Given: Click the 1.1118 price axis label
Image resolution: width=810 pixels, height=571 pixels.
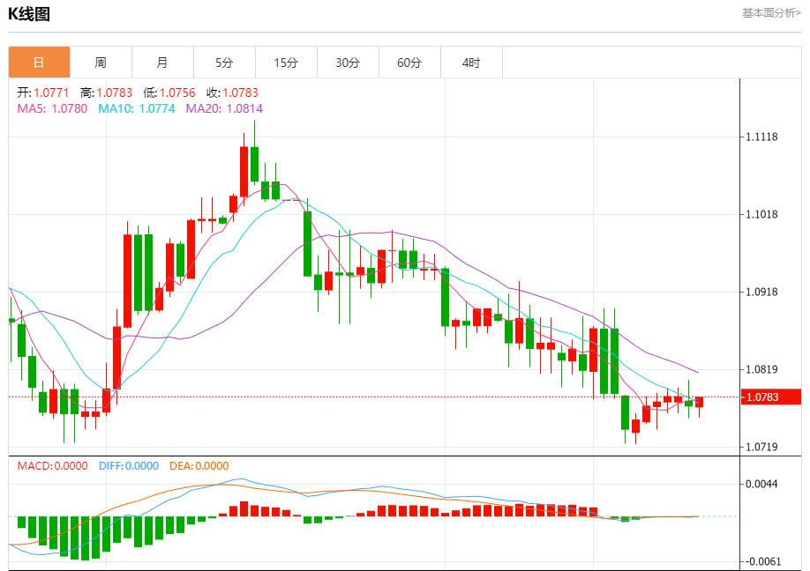Looking at the screenshot, I should pyautogui.click(x=762, y=137).
